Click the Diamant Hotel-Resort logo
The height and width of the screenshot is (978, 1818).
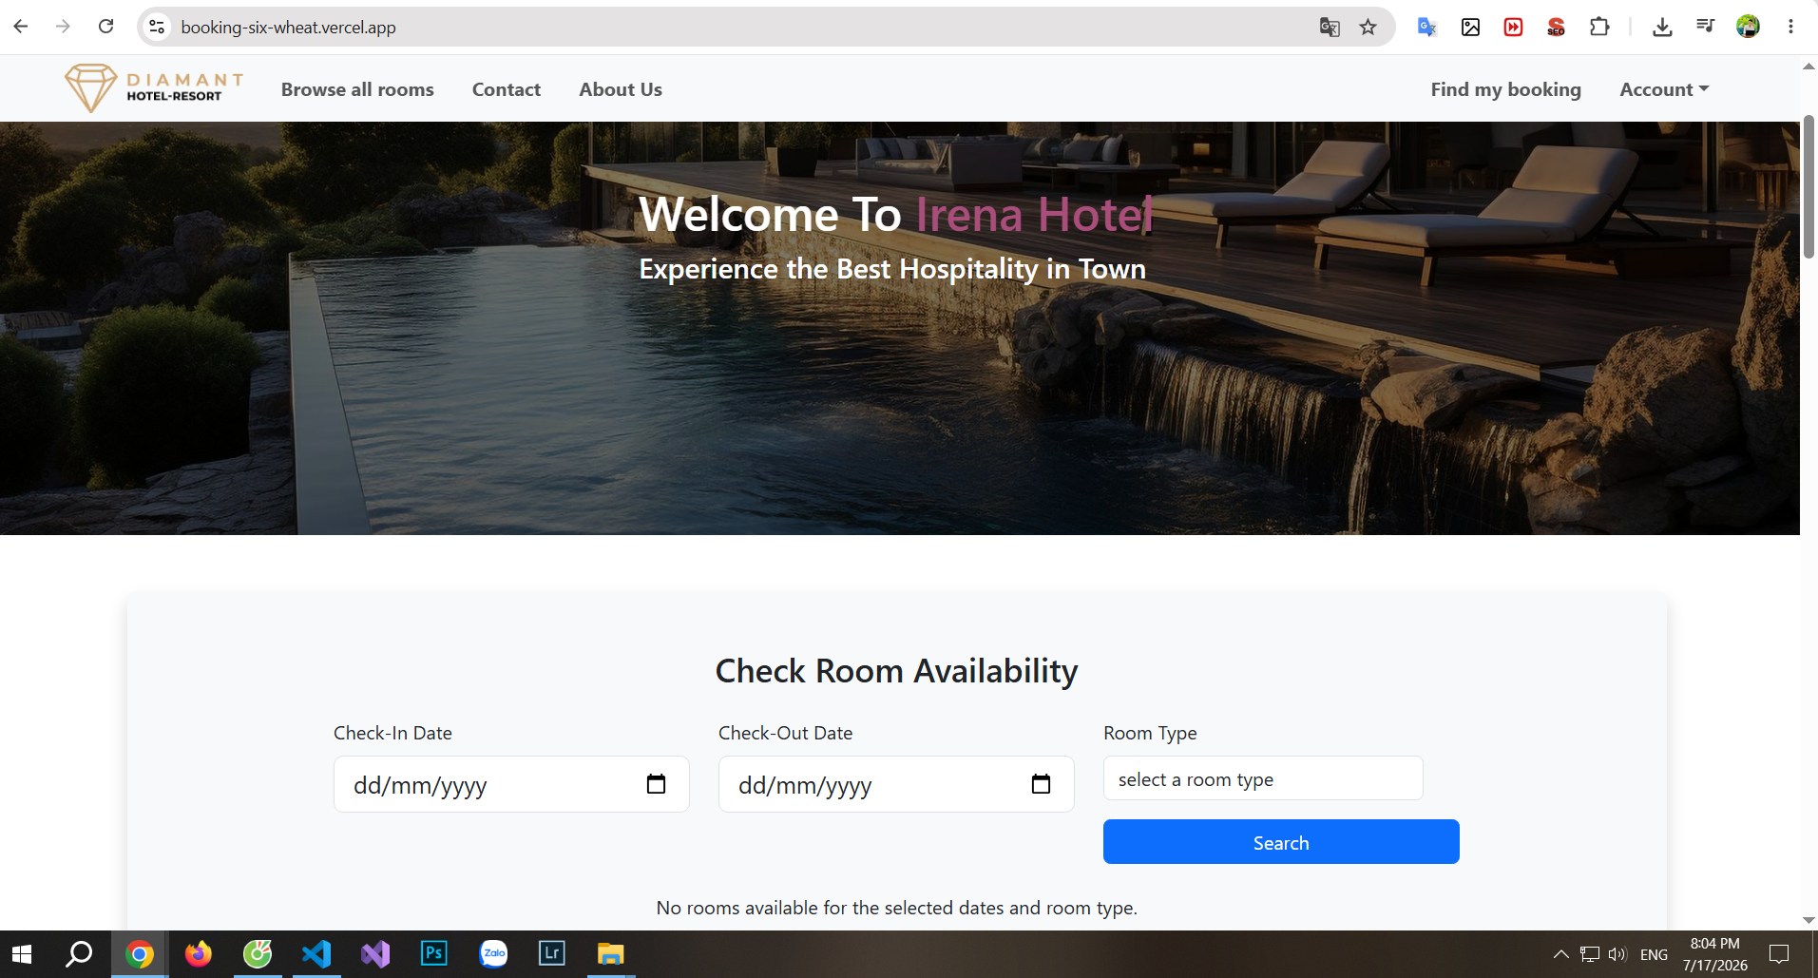tap(154, 88)
